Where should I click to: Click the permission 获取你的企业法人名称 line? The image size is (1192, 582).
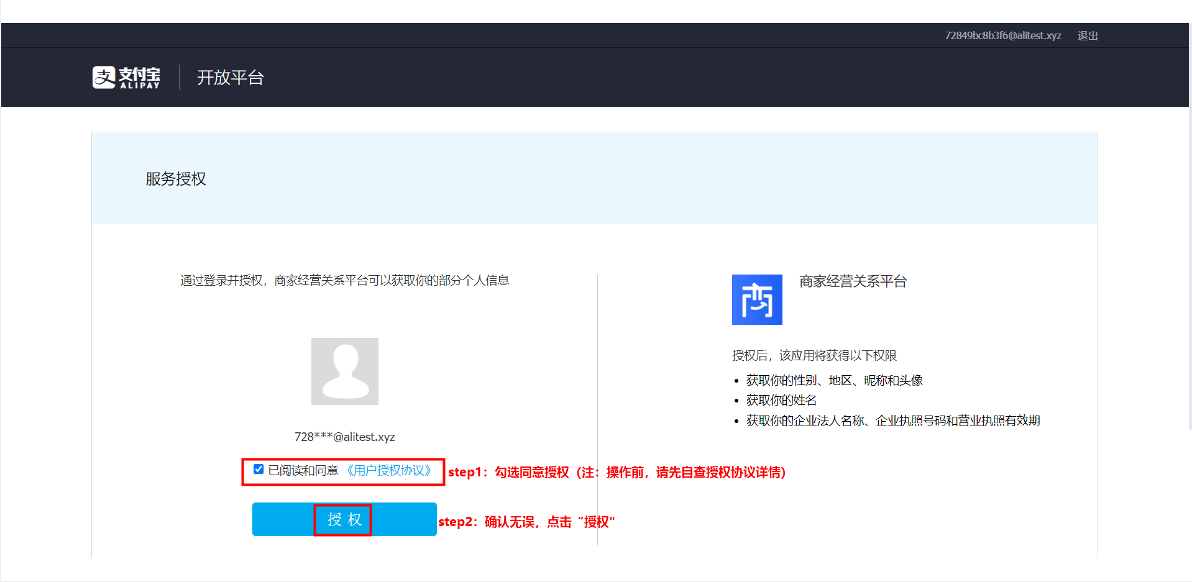(893, 421)
